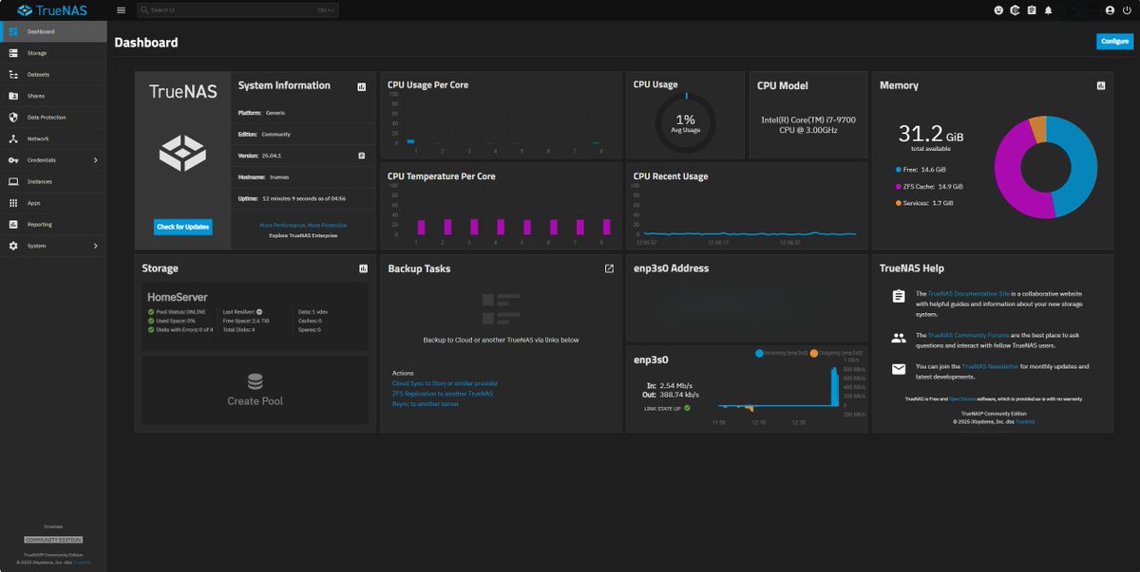Select Data Protection in the sidebar

(53, 118)
